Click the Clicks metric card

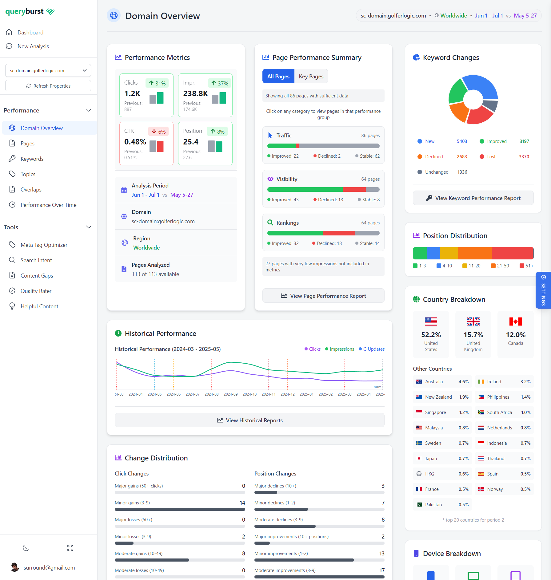[146, 95]
